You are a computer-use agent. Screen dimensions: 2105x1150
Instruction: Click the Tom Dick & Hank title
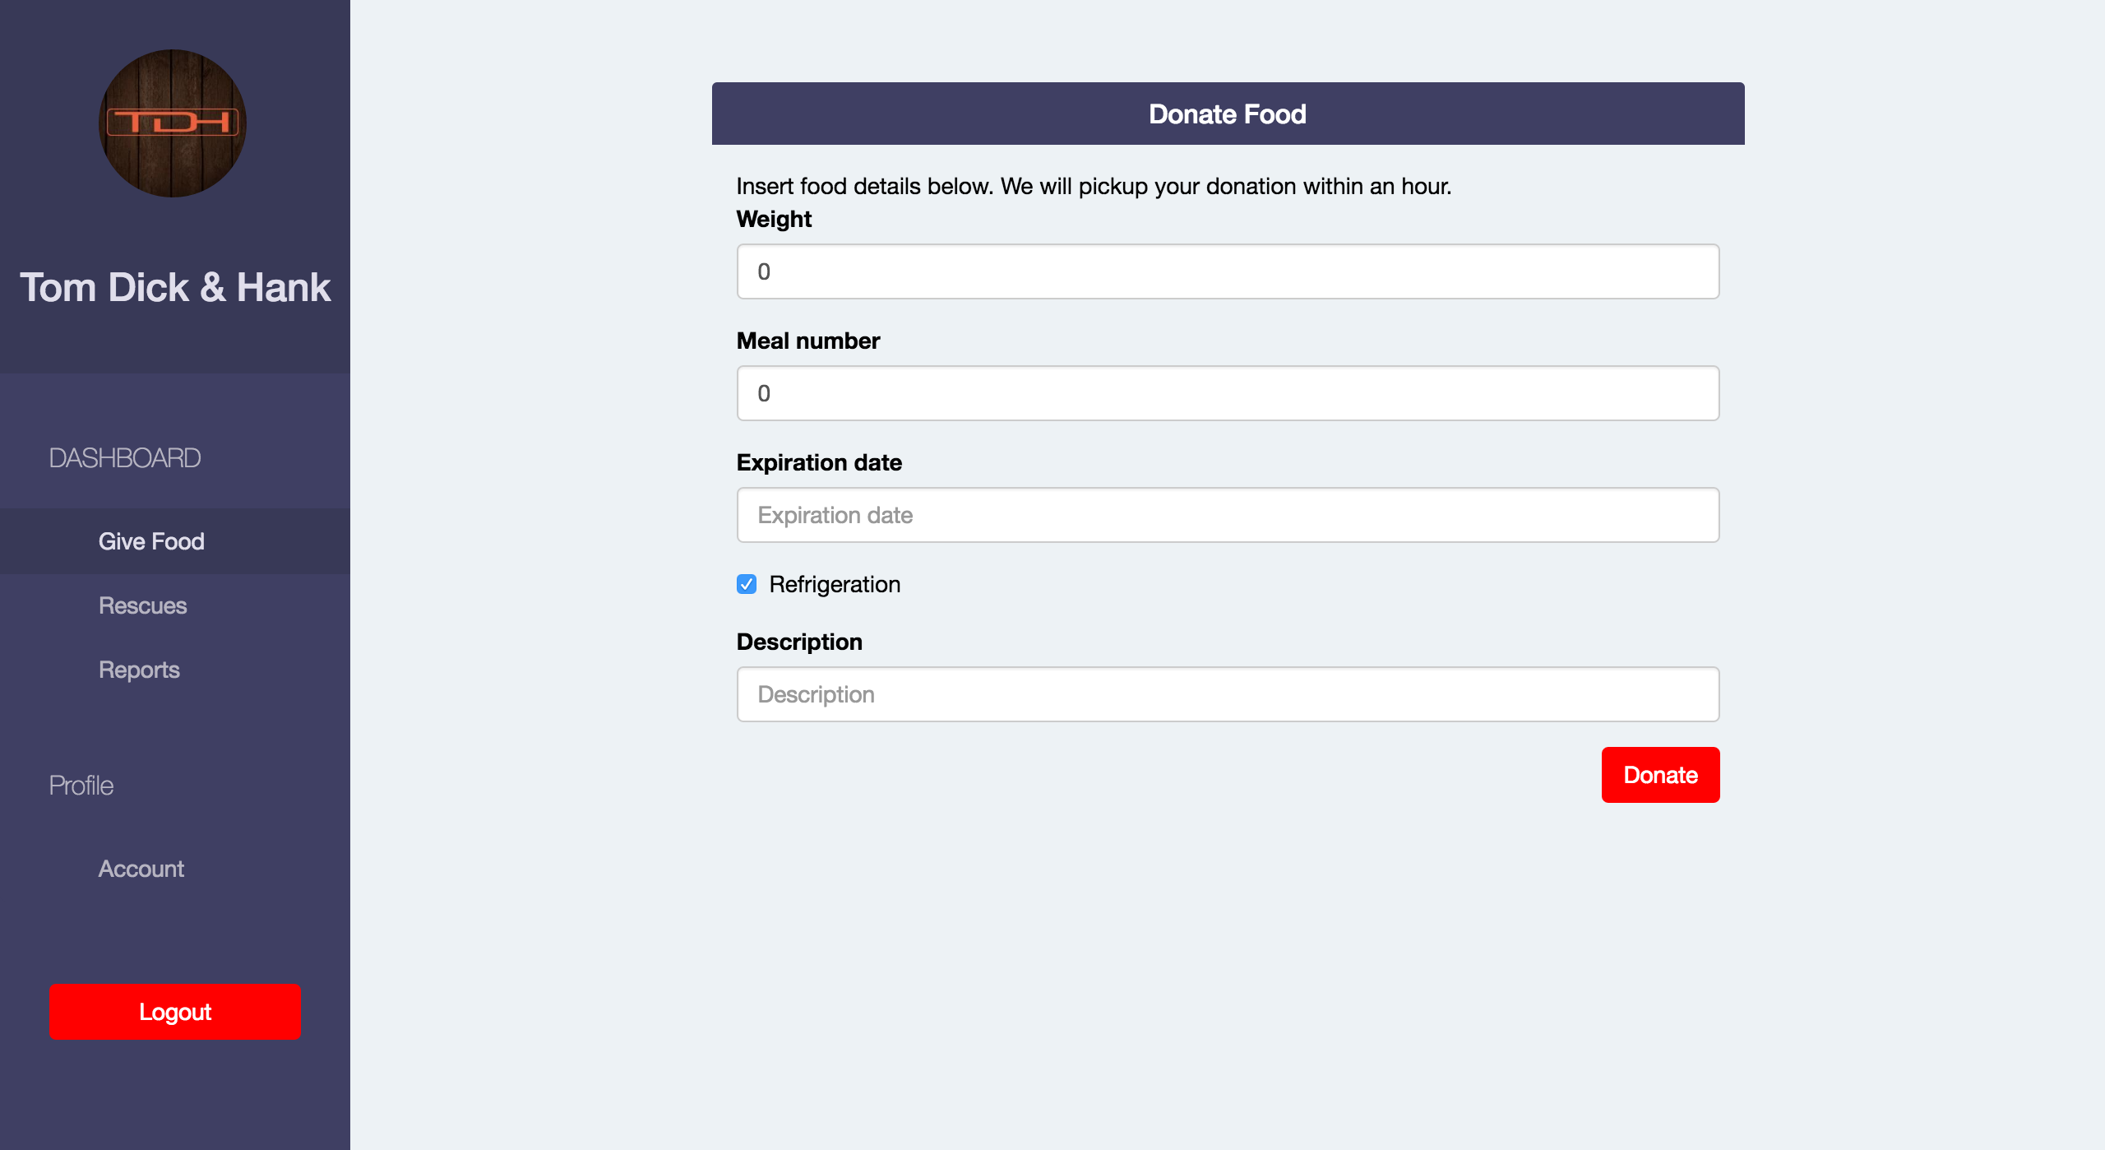click(x=175, y=287)
